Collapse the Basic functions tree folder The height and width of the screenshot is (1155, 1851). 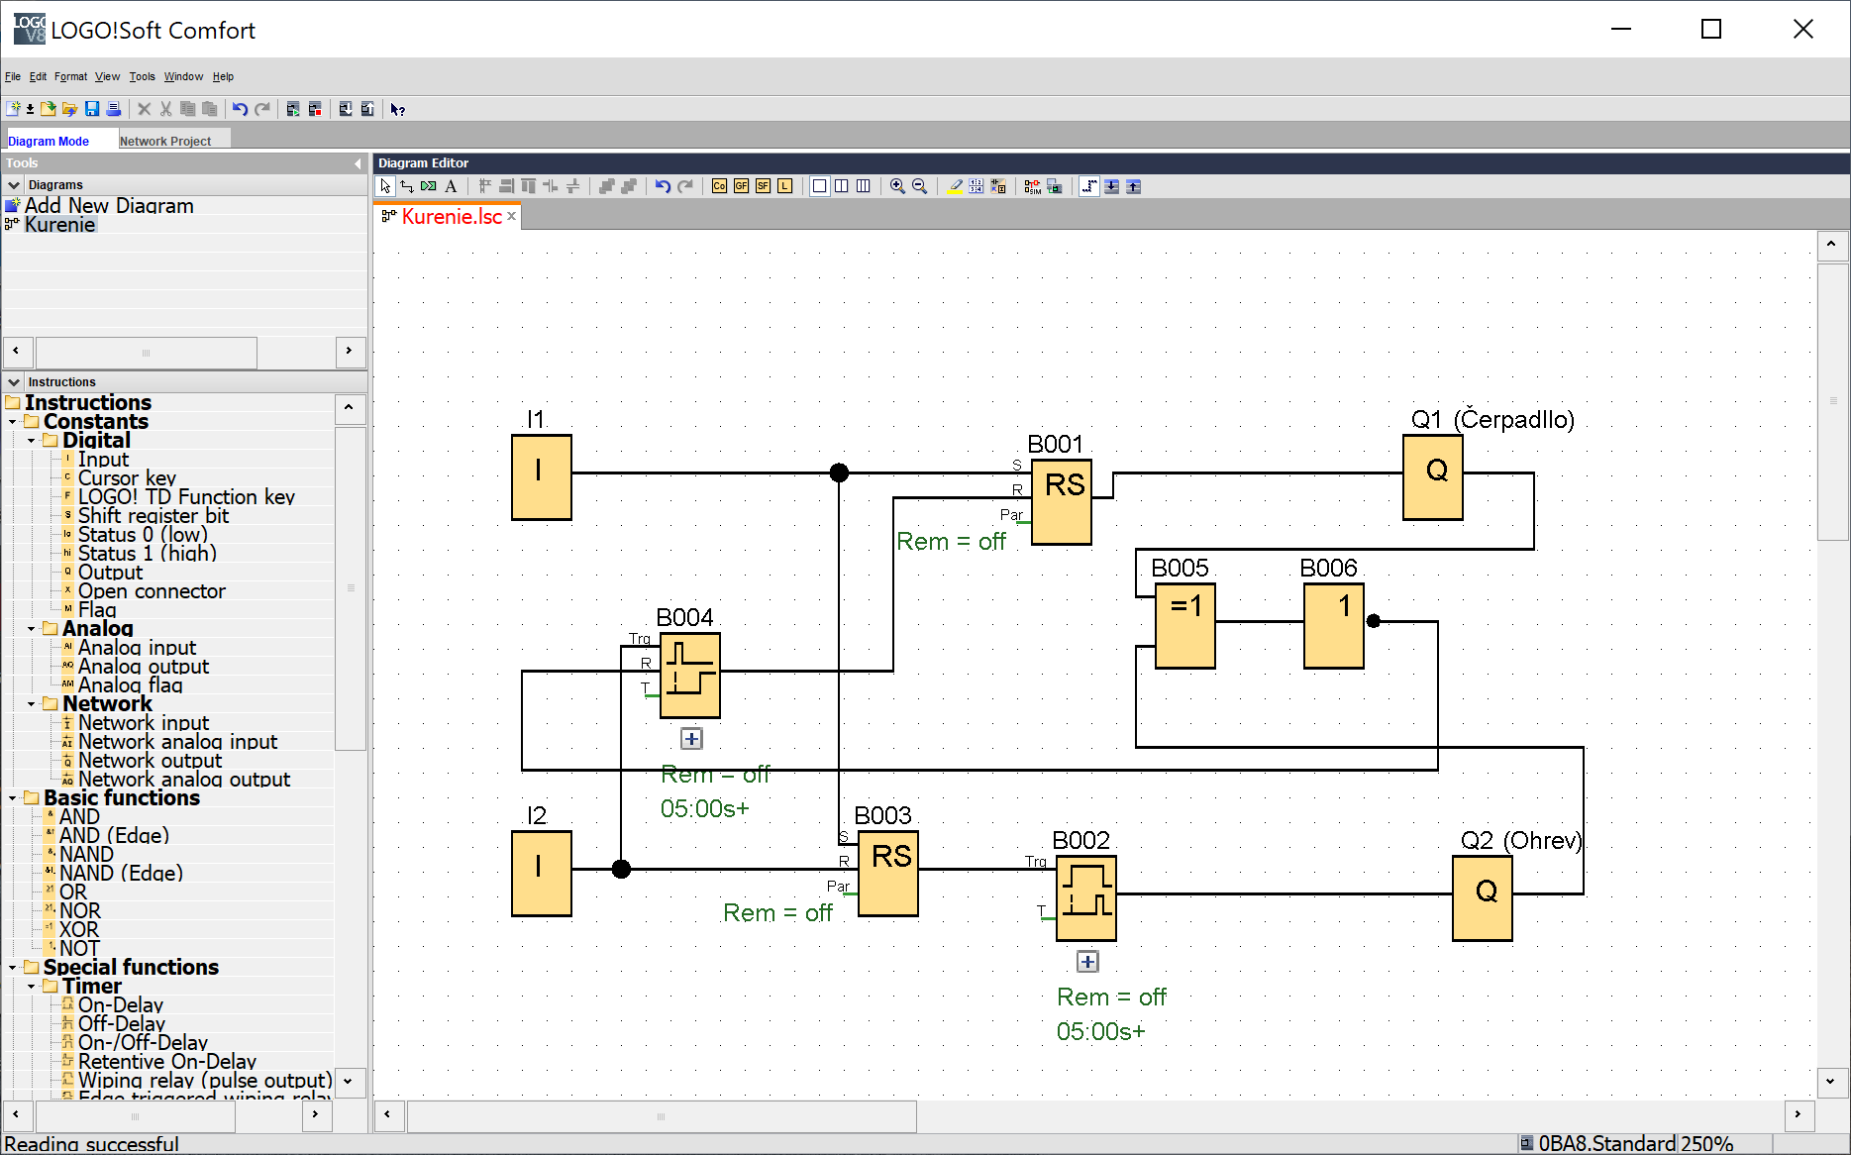[x=12, y=798]
